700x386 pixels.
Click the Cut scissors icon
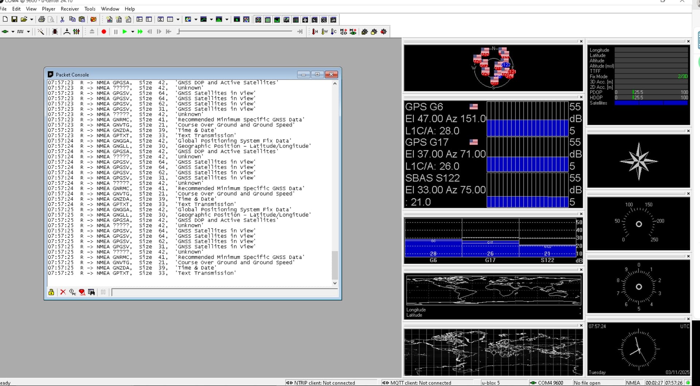(62, 19)
